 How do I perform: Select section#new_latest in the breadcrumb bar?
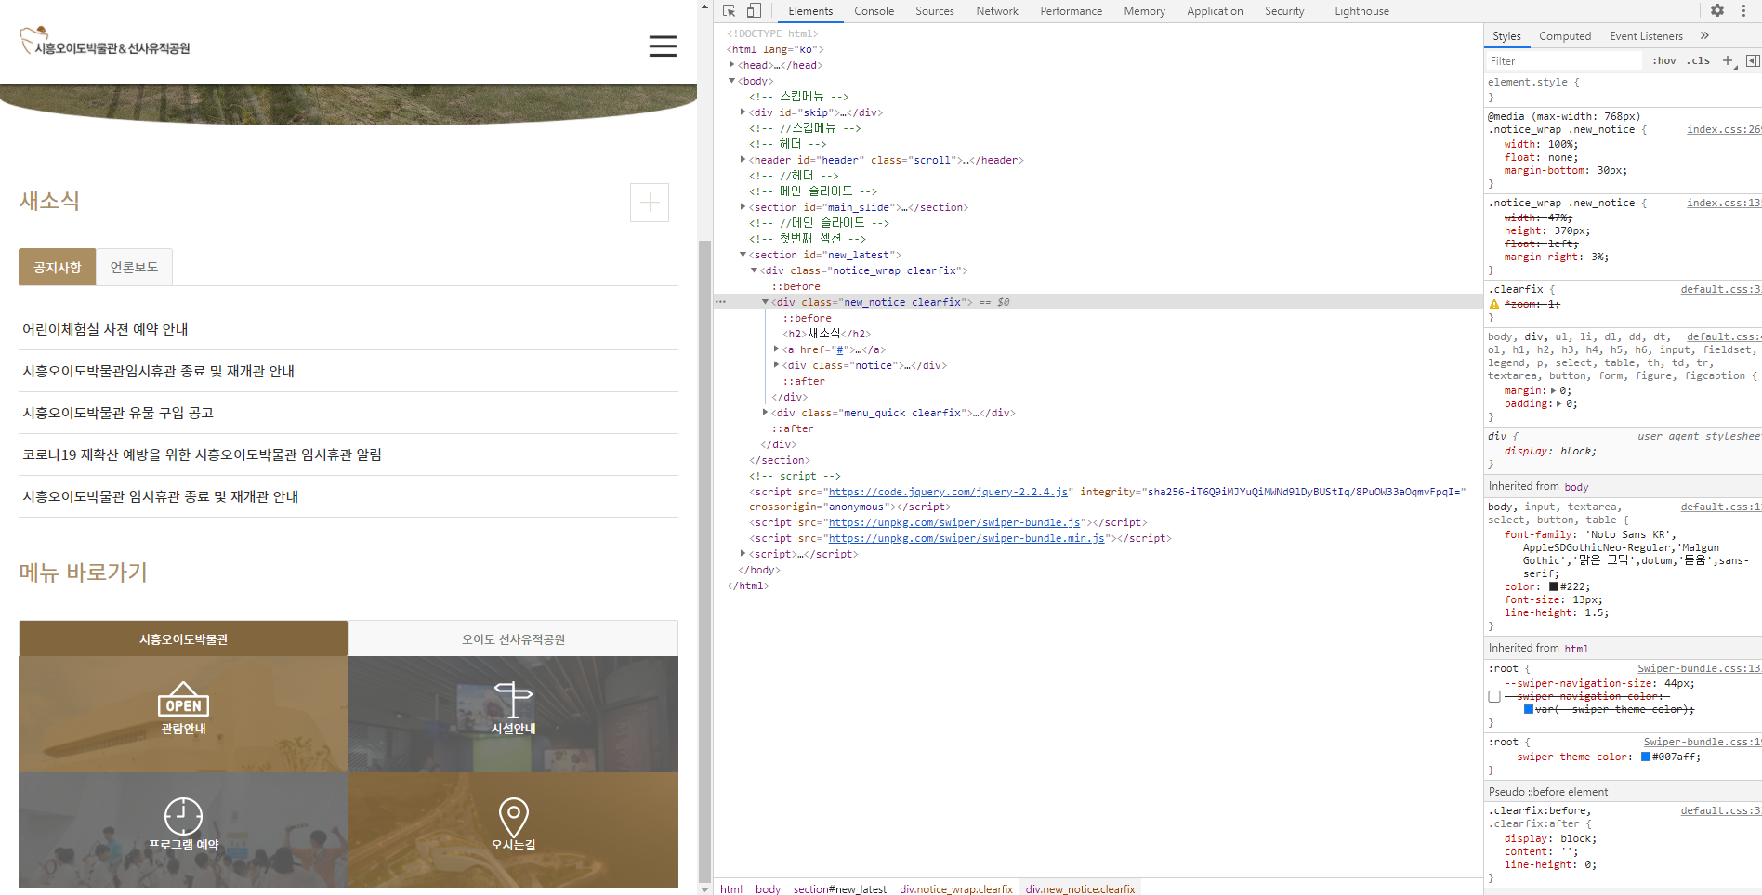840,889
